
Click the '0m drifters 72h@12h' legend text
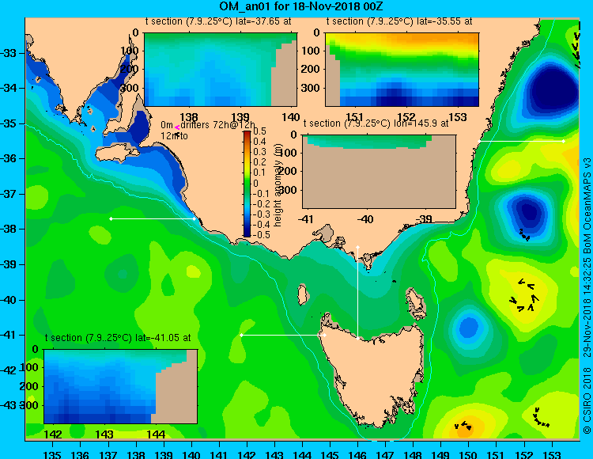[x=208, y=125]
